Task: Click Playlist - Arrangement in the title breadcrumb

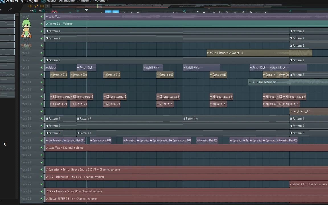Action: point(62,1)
